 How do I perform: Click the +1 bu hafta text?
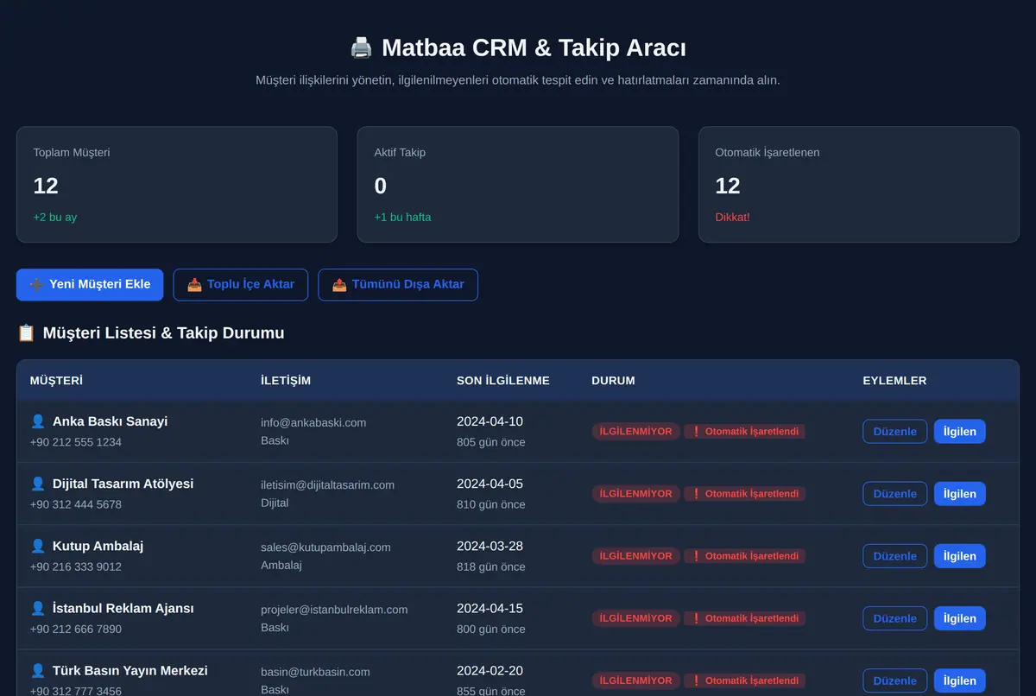click(402, 217)
